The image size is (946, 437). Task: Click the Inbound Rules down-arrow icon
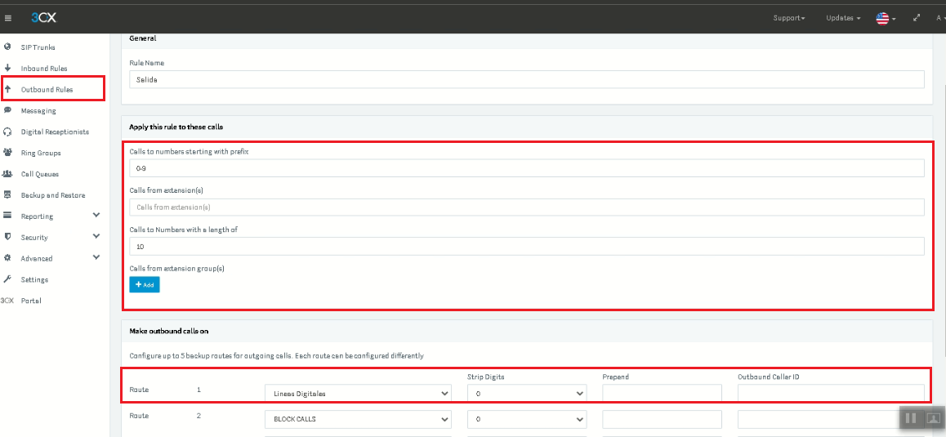7,69
